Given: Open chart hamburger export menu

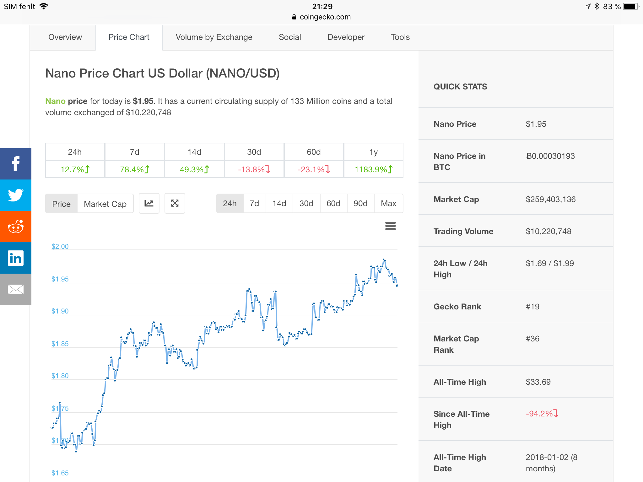Looking at the screenshot, I should (390, 226).
